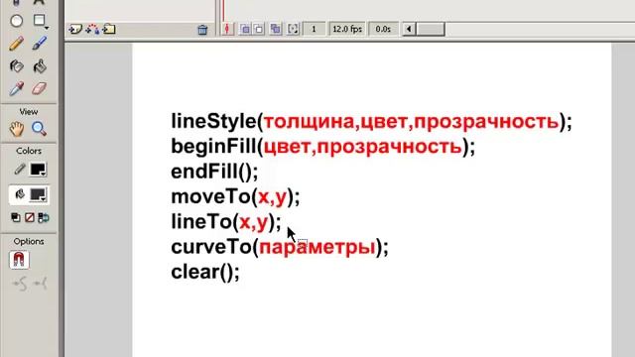Click the clear(); text line
The height and width of the screenshot is (357, 635).
click(x=205, y=272)
